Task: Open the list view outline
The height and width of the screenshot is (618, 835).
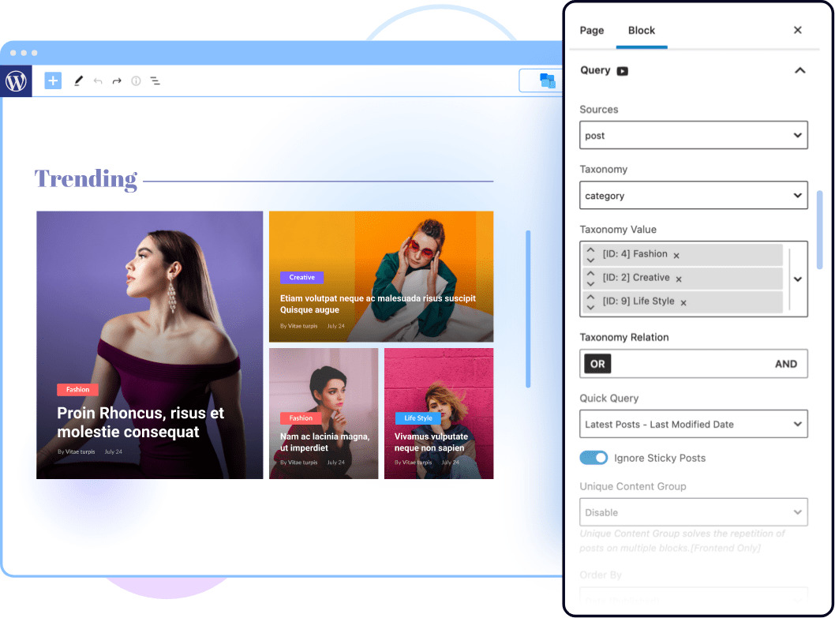Action: point(155,81)
